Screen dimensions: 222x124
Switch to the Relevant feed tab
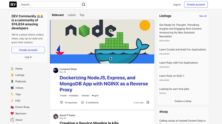pos(58,15)
